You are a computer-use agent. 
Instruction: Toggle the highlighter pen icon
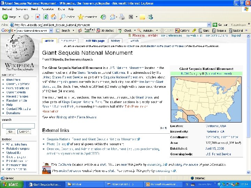pos(194,30)
